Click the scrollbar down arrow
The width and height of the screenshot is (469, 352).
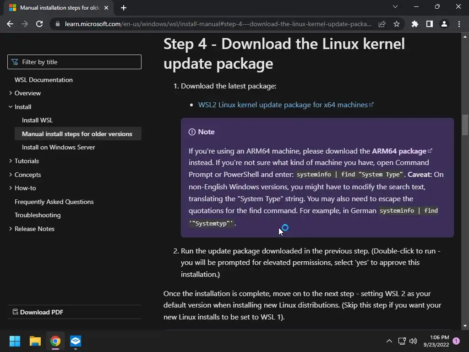pyautogui.click(x=465, y=326)
